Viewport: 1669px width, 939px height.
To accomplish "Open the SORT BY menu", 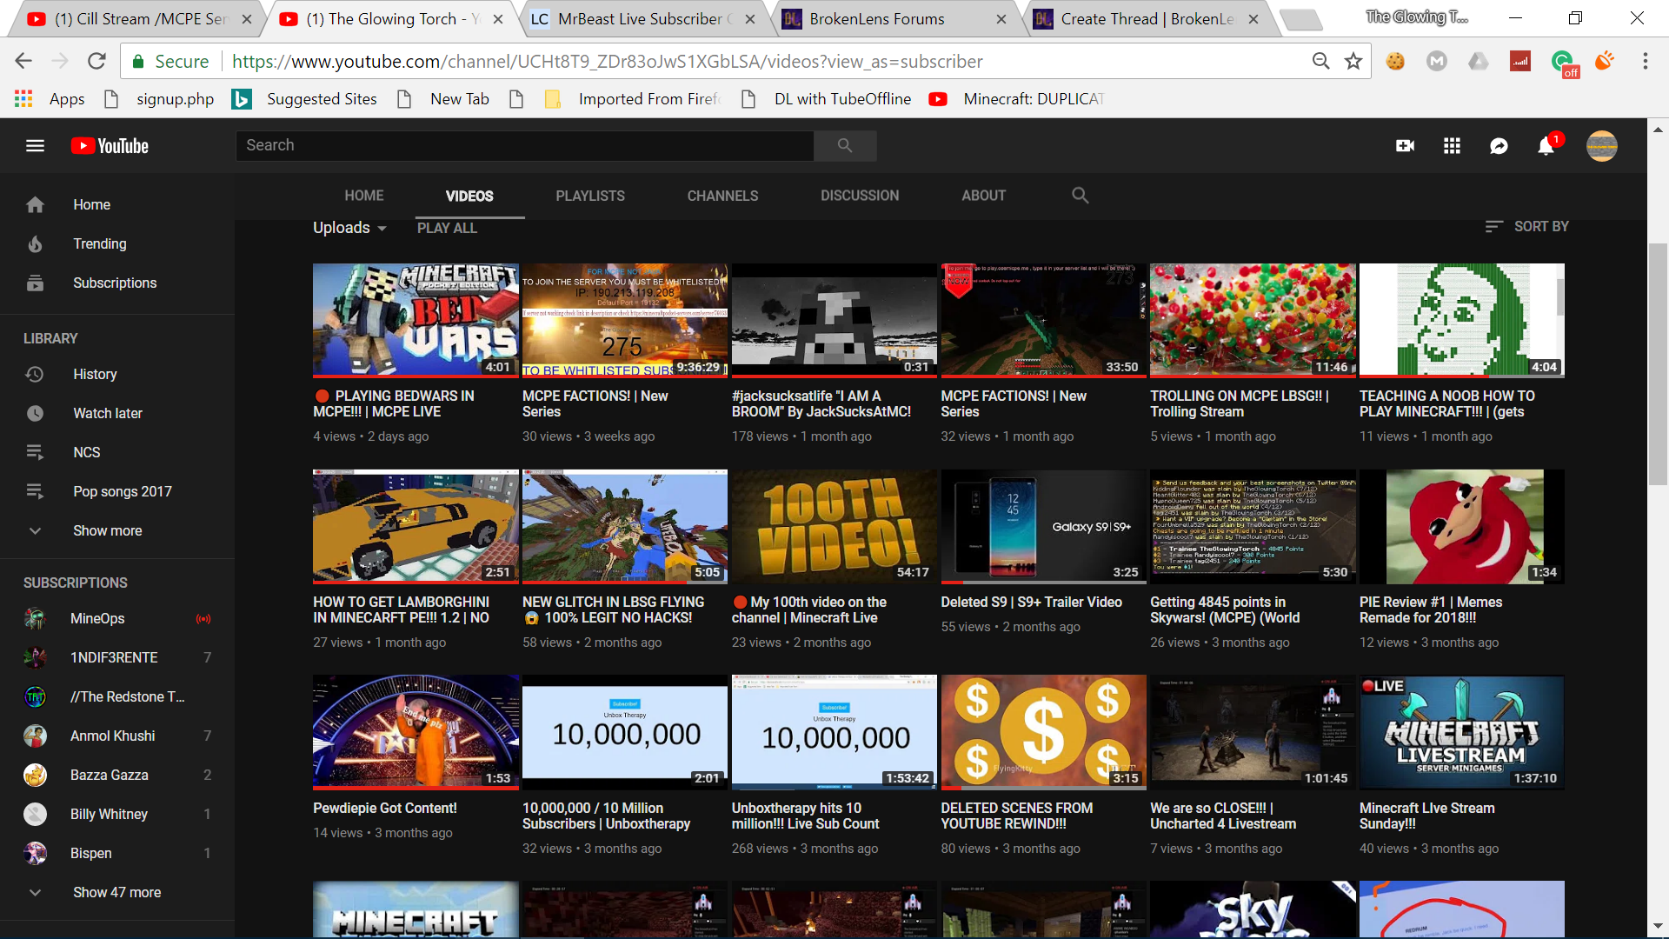I will (1527, 226).
